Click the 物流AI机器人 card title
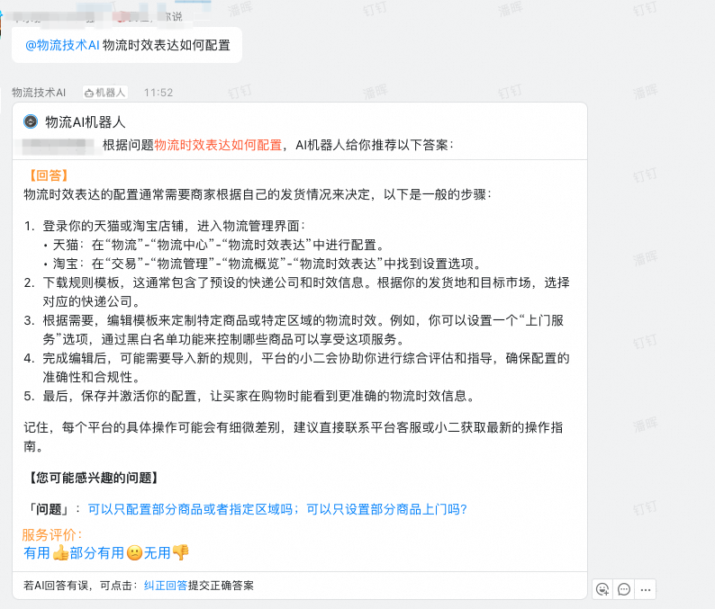The image size is (715, 609). tap(86, 122)
